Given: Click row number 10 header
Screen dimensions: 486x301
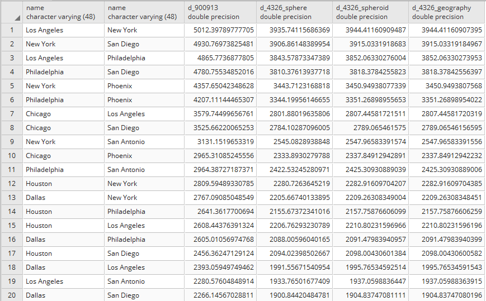Looking at the screenshot, I should (12, 156).
